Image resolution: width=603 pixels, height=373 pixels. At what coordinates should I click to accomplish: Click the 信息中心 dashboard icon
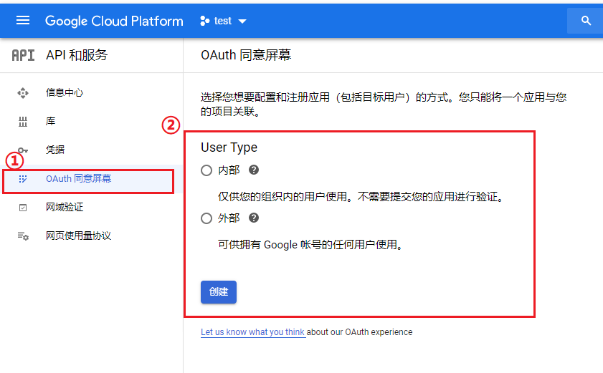pyautogui.click(x=23, y=93)
